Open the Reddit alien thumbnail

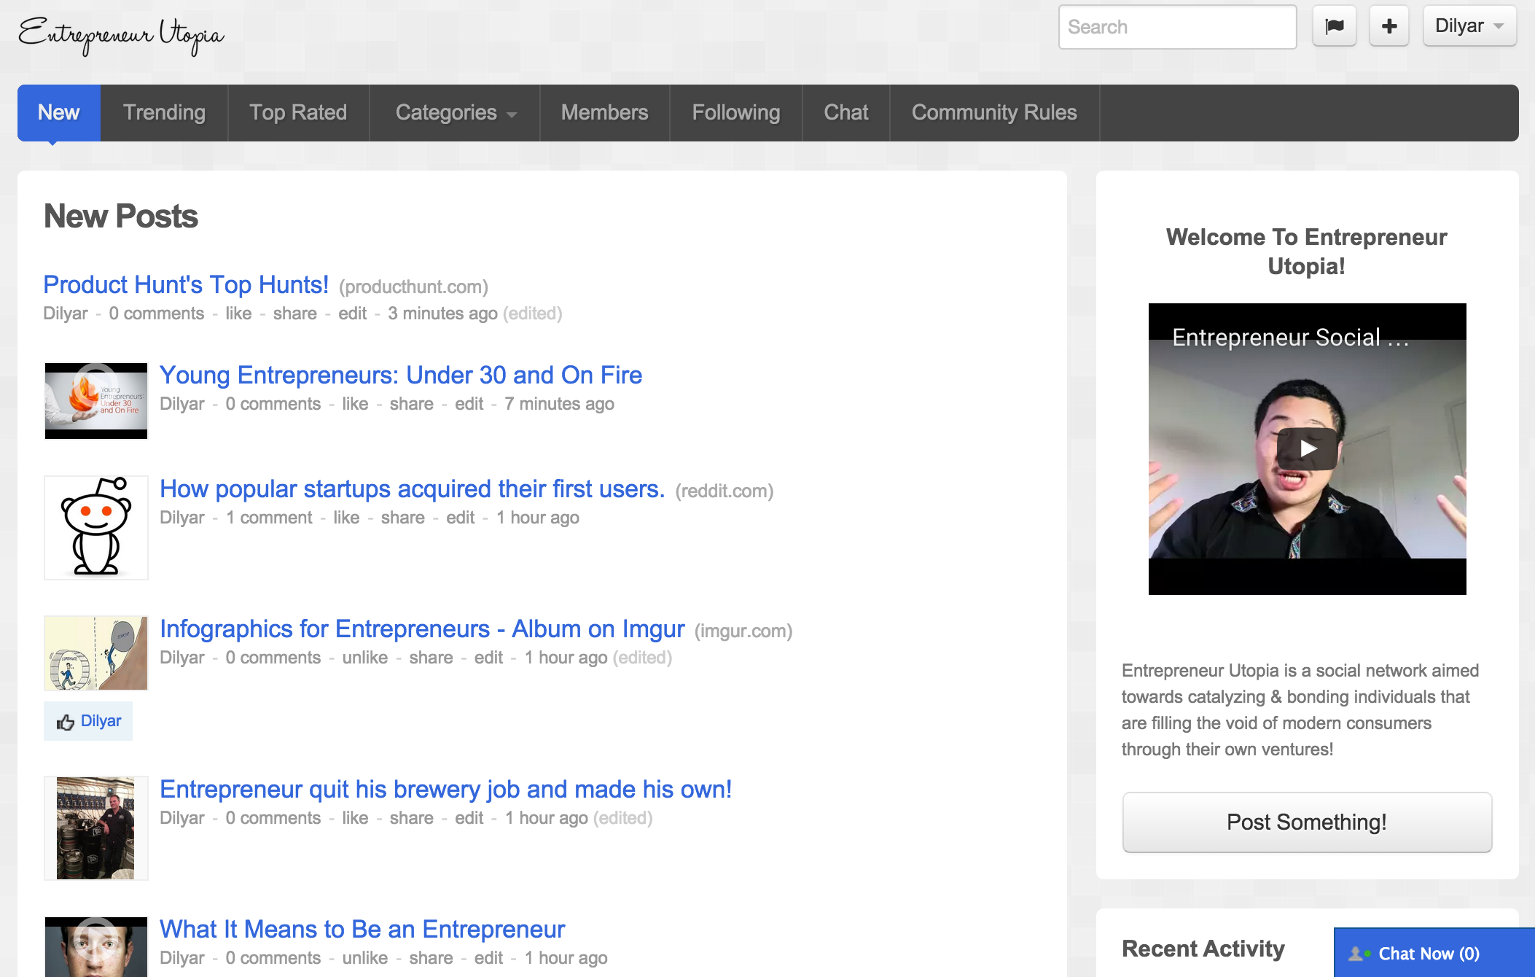(96, 527)
